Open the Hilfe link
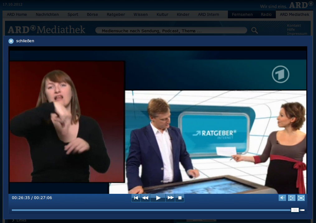 pyautogui.click(x=291, y=30)
